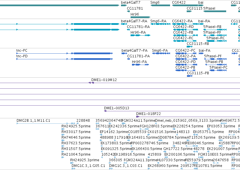This screenshot has width=240, height=170.
Task: Click CG6422-PD protein label
Action: (x=186, y=62)
